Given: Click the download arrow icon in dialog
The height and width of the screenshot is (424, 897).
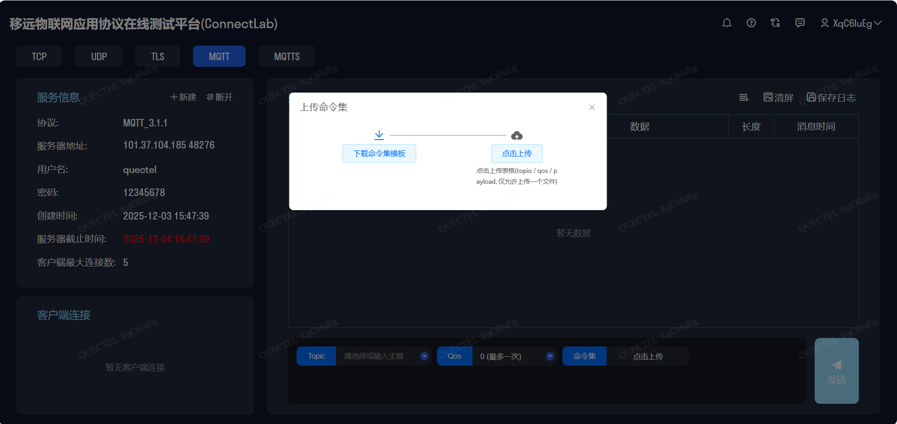Looking at the screenshot, I should pyautogui.click(x=379, y=135).
